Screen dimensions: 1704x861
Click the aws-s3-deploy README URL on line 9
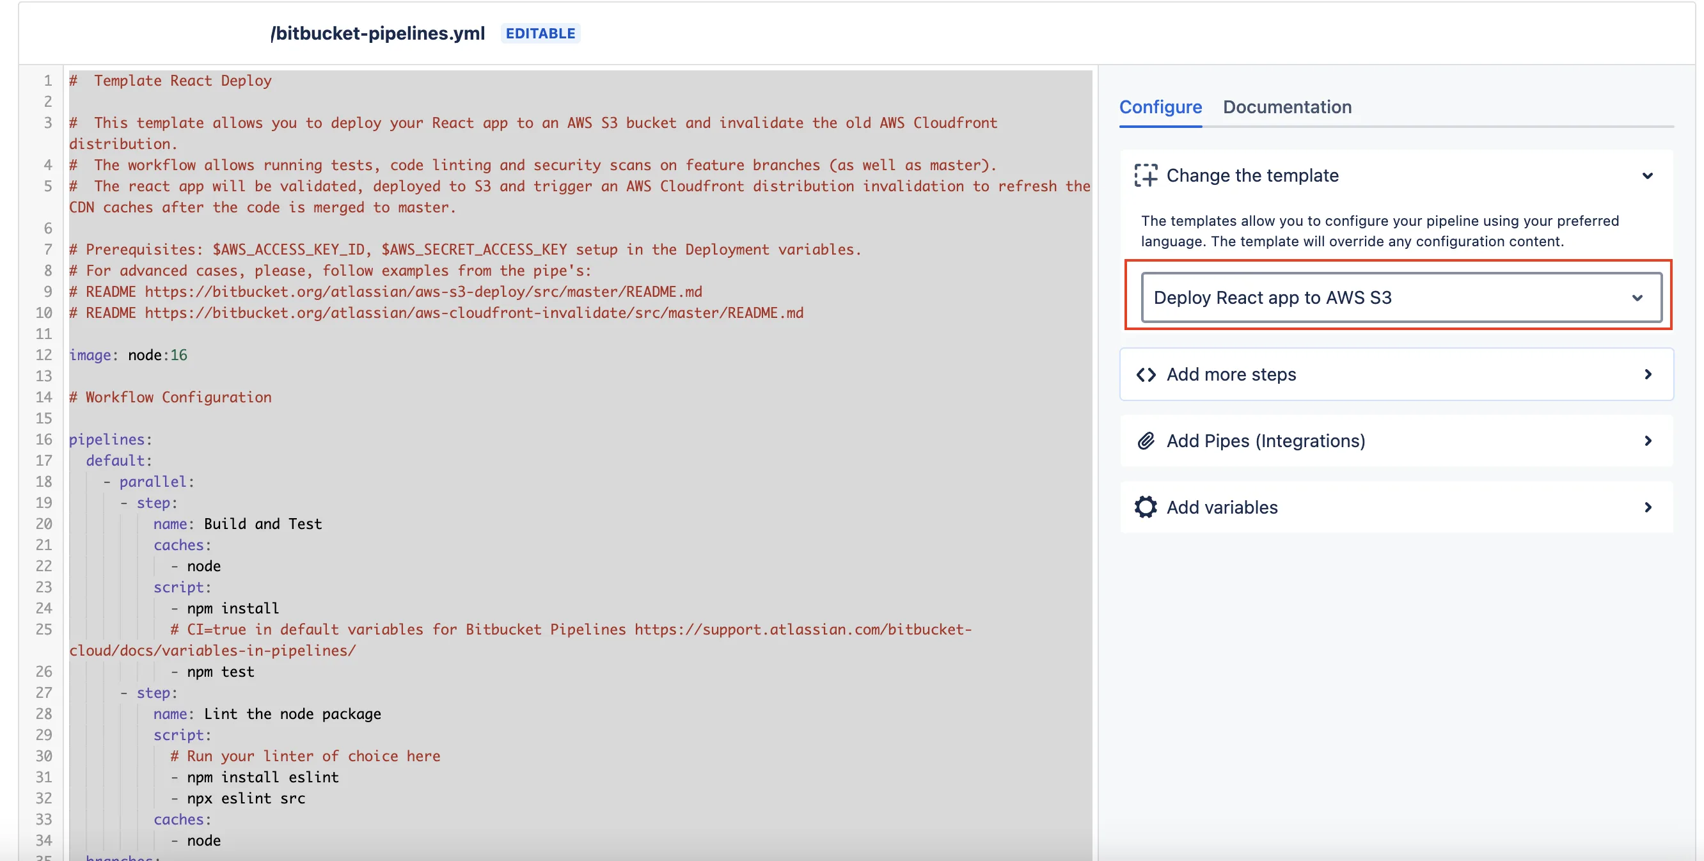pyautogui.click(x=423, y=292)
